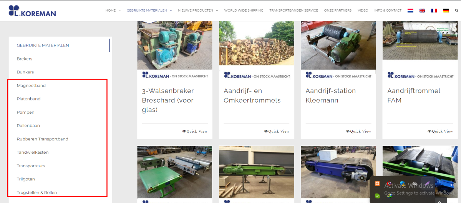The image size is (461, 203).
Task: Quick View the Aandrijftrommel FAM item
Action: click(x=440, y=131)
